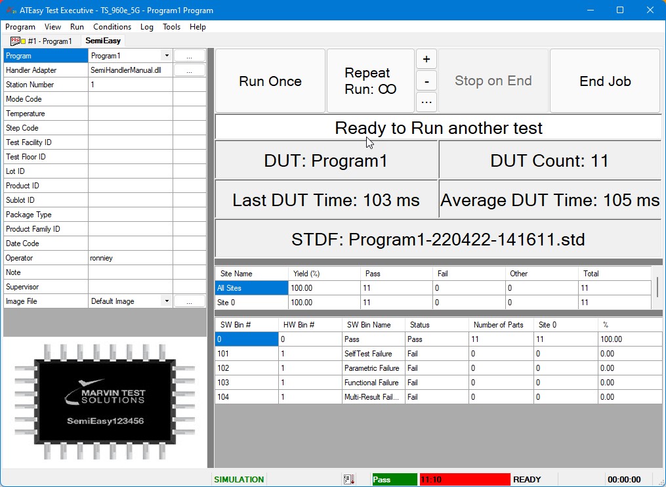Click the Handler Adapter SemiHandlerManual.dll value
This screenshot has height=487, width=666.
click(131, 70)
